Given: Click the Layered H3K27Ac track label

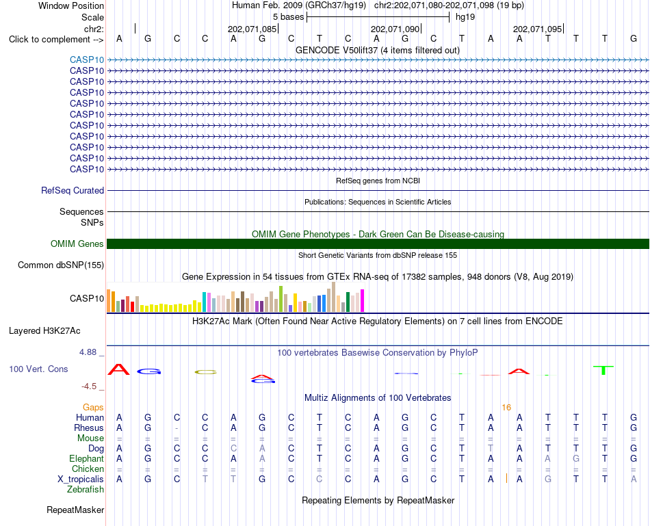Looking at the screenshot, I should tap(44, 331).
